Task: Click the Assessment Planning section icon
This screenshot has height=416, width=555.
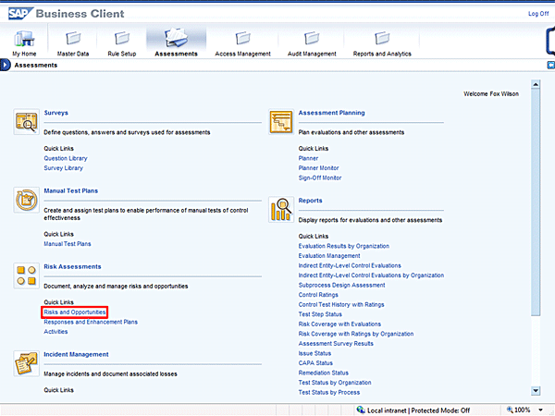Action: point(281,122)
